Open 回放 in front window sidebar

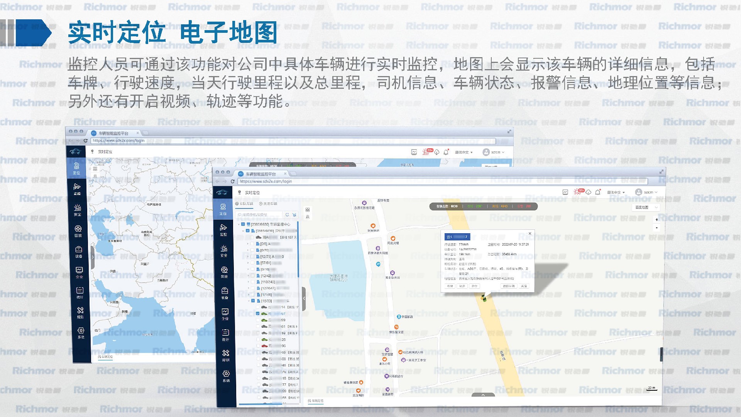(224, 272)
